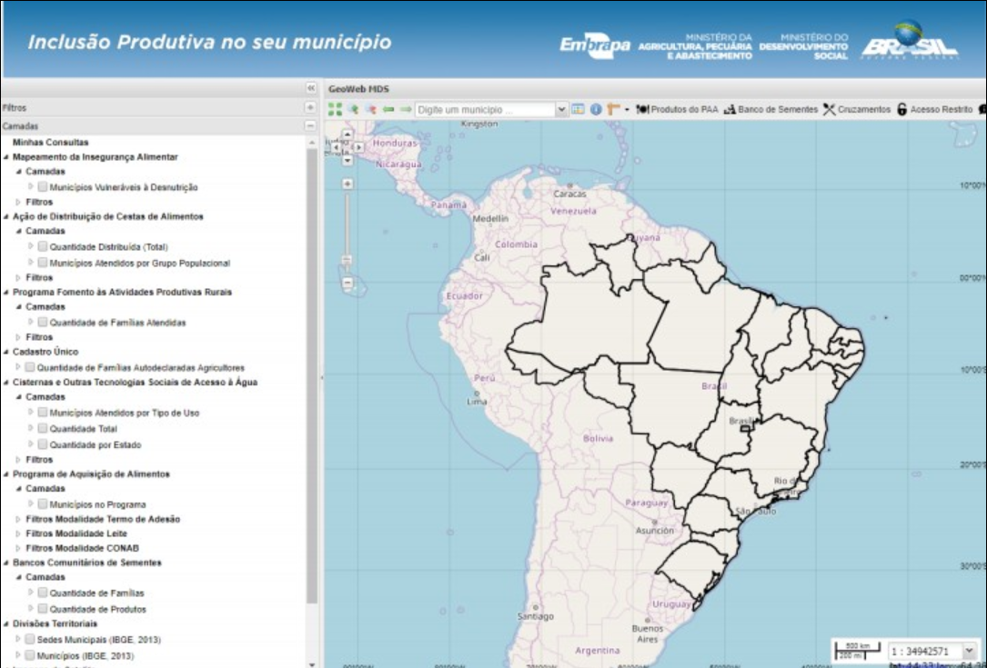This screenshot has width=987, height=668.
Task: Collapse Cisternas e Outras Tecnologias Sociais node
Action: (x=6, y=383)
